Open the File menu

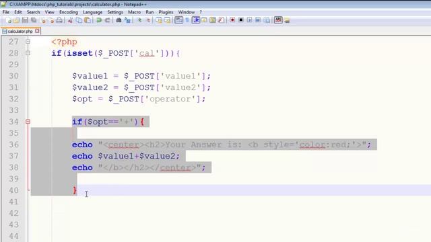(6, 12)
